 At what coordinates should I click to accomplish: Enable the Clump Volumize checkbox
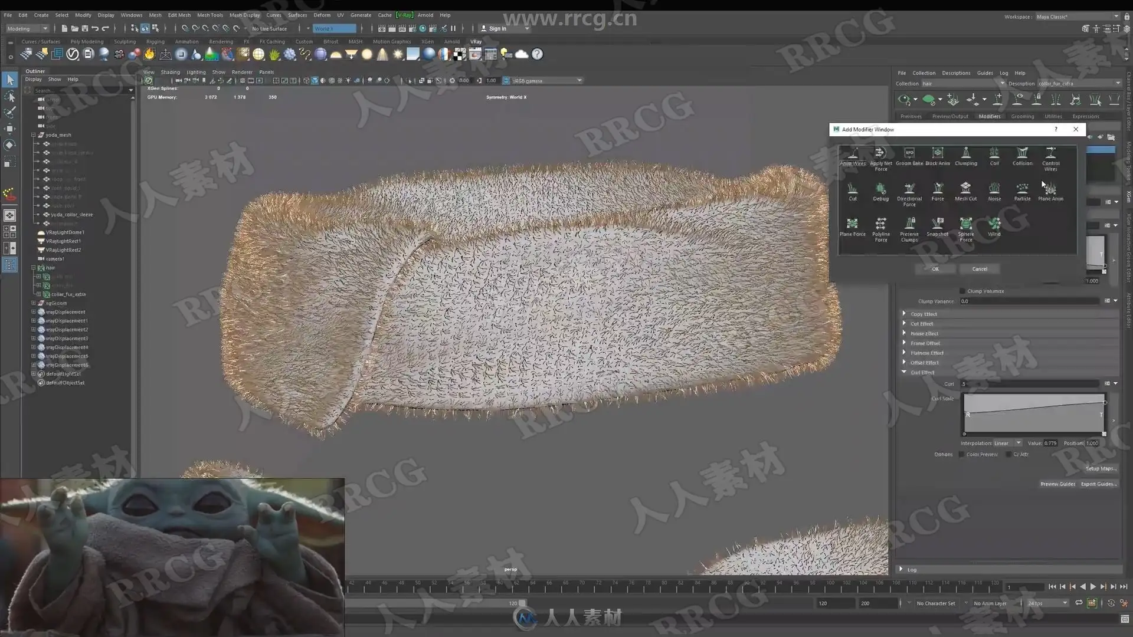(x=962, y=291)
